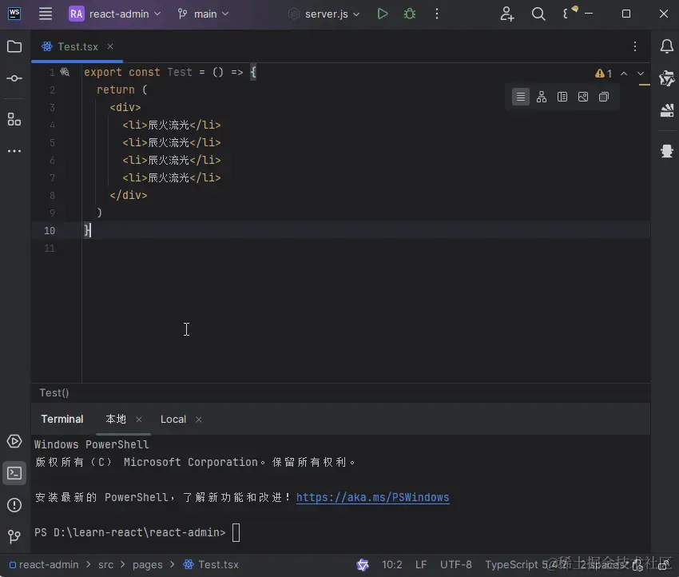The image size is (679, 577).
Task: Open the Commit tool window
Action: tap(14, 78)
